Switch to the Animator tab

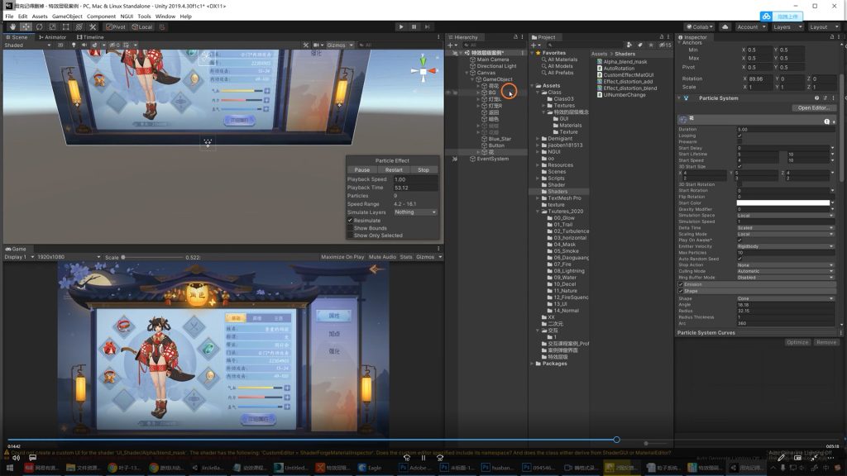tap(53, 37)
